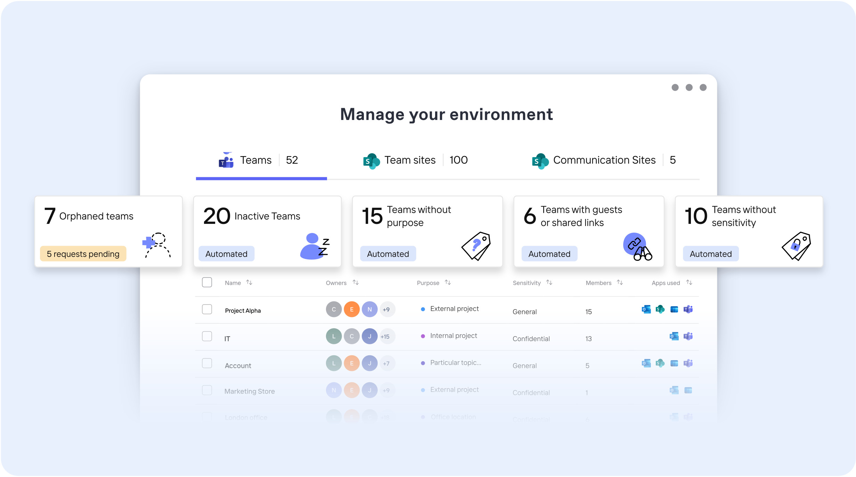Image resolution: width=856 pixels, height=477 pixels.
Task: Sort table by Members column arrows
Action: [x=620, y=283]
